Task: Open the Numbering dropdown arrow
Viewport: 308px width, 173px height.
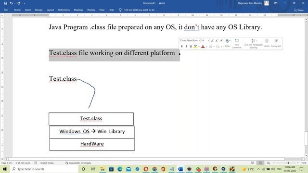Action: 221,47
